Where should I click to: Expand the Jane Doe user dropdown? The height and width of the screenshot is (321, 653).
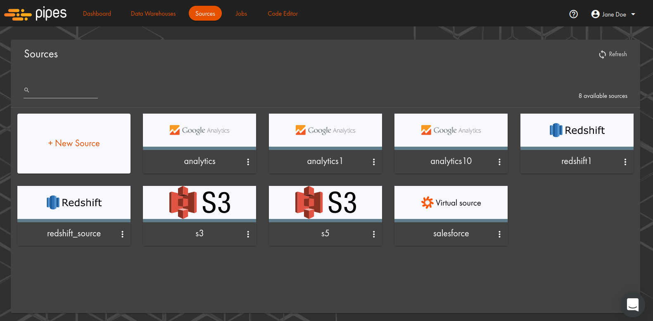pyautogui.click(x=613, y=14)
